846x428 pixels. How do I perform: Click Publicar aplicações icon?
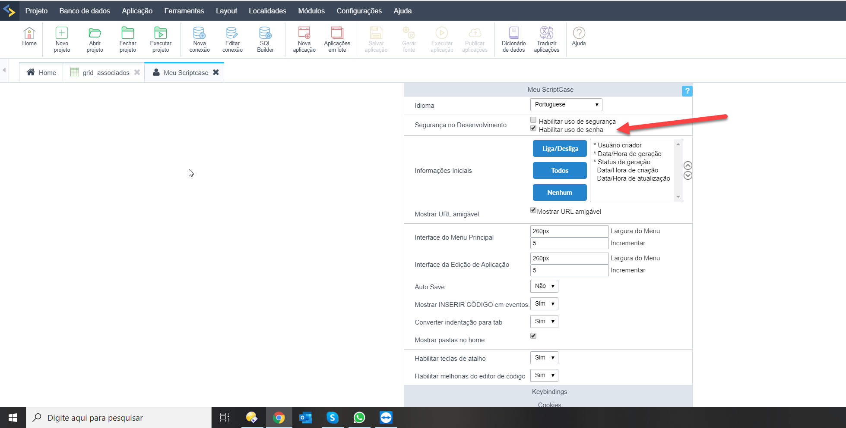[x=475, y=39]
